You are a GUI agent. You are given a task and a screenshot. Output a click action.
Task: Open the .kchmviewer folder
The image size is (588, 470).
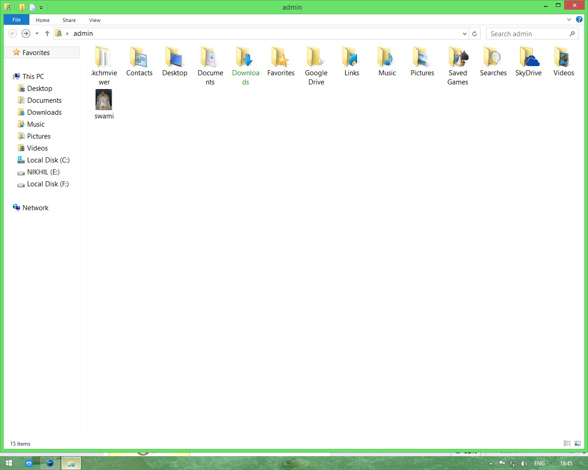click(x=104, y=66)
